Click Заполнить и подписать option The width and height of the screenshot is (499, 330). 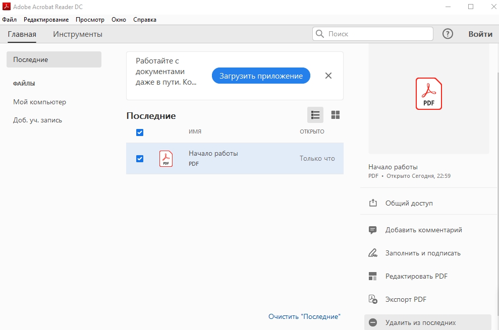click(423, 253)
